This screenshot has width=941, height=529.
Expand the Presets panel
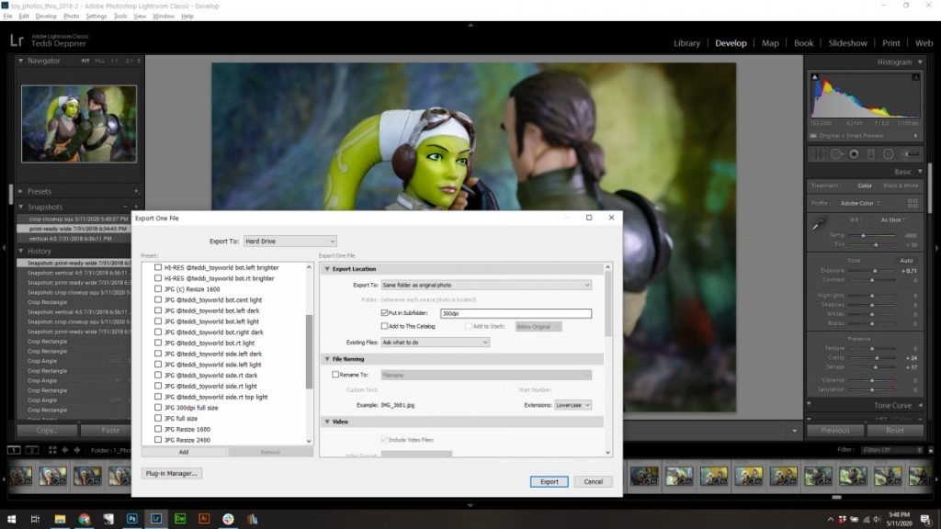coord(20,191)
